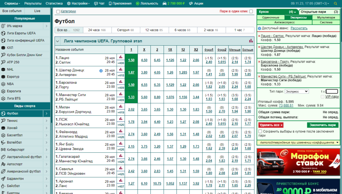Image resolution: width=342 pixels, height=194 pixels.
Task: Open Марафон ставок banner
Action: [298, 162]
